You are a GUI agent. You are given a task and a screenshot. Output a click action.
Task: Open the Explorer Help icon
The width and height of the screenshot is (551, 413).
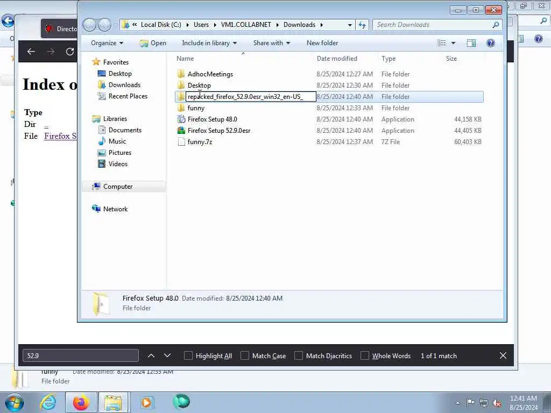pyautogui.click(x=491, y=43)
